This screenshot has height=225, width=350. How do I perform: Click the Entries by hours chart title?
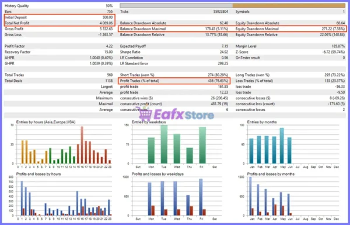point(45,122)
